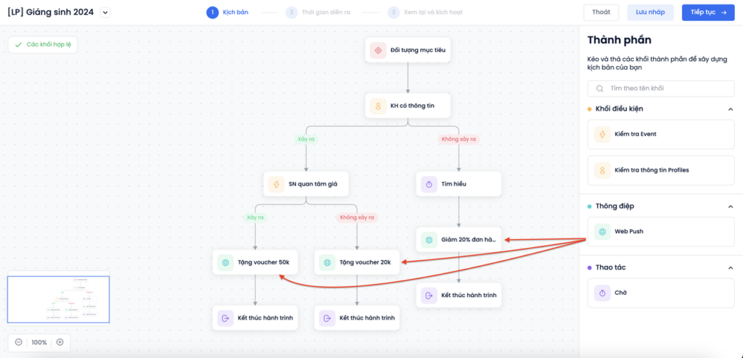Viewport: 743px width, 358px height.
Task: Click the globe icon on Tặng voucher 20k node
Action: tap(327, 262)
